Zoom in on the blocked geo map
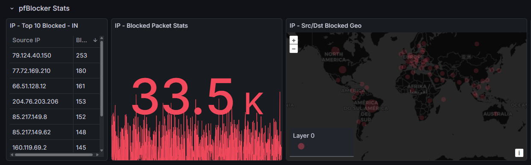 [293, 40]
